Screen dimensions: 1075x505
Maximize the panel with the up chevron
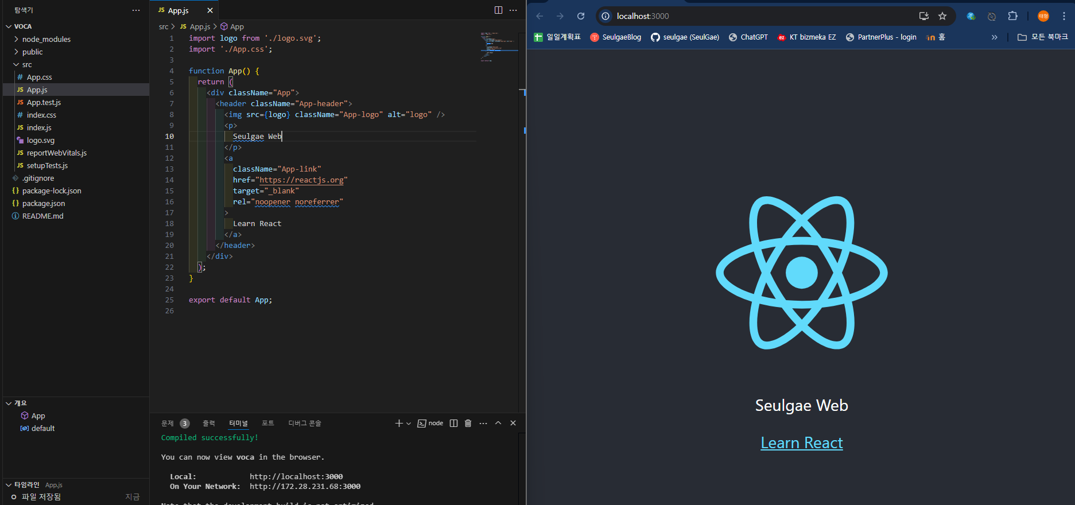point(498,424)
